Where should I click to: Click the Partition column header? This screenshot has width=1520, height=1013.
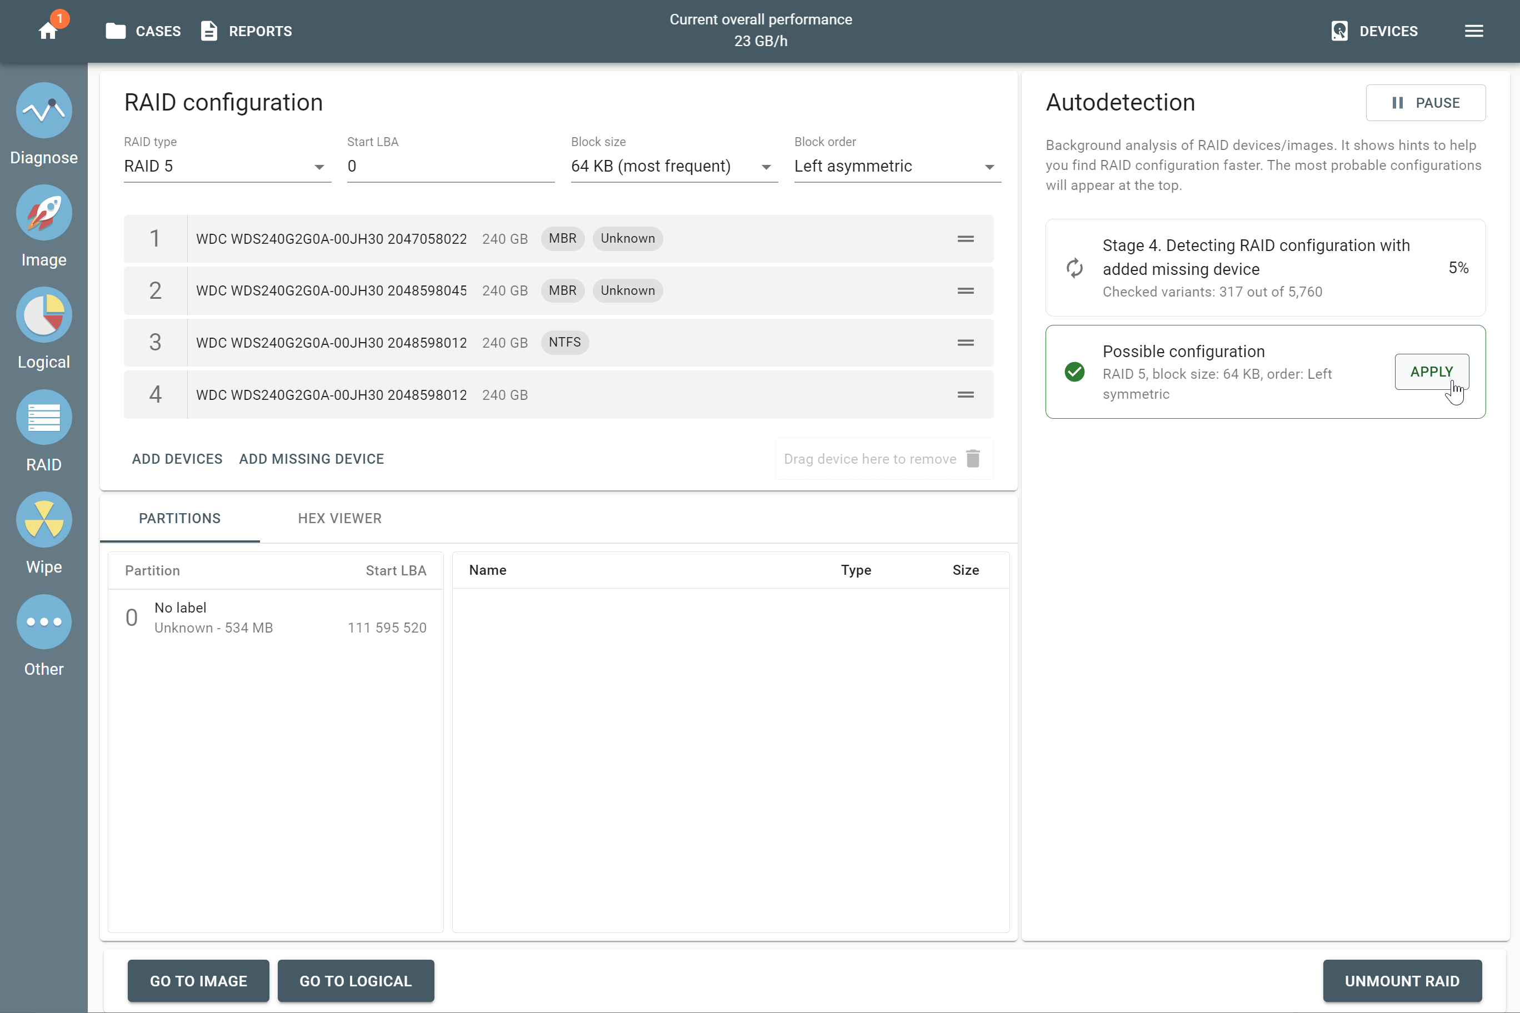click(x=153, y=570)
